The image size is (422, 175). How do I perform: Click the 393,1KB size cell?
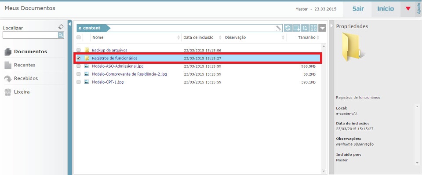(x=309, y=82)
